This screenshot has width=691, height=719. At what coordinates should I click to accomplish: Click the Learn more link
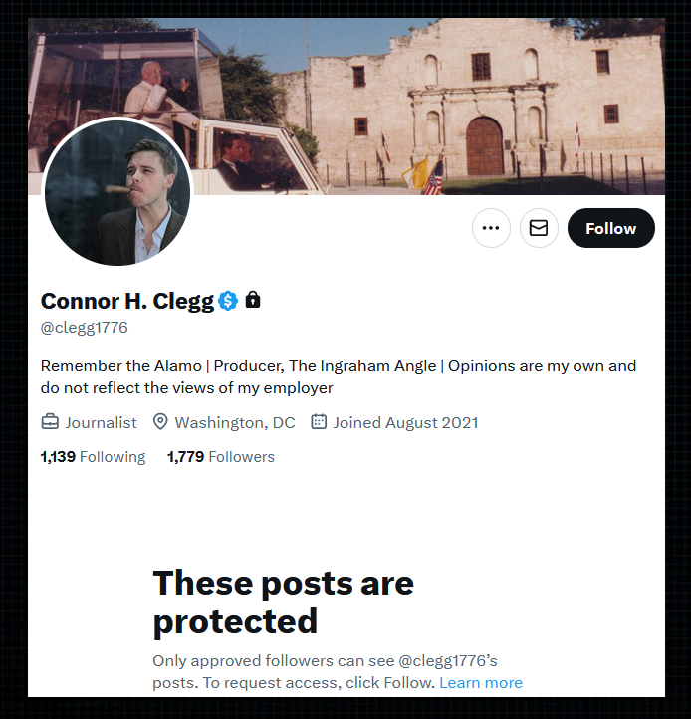[x=481, y=683]
